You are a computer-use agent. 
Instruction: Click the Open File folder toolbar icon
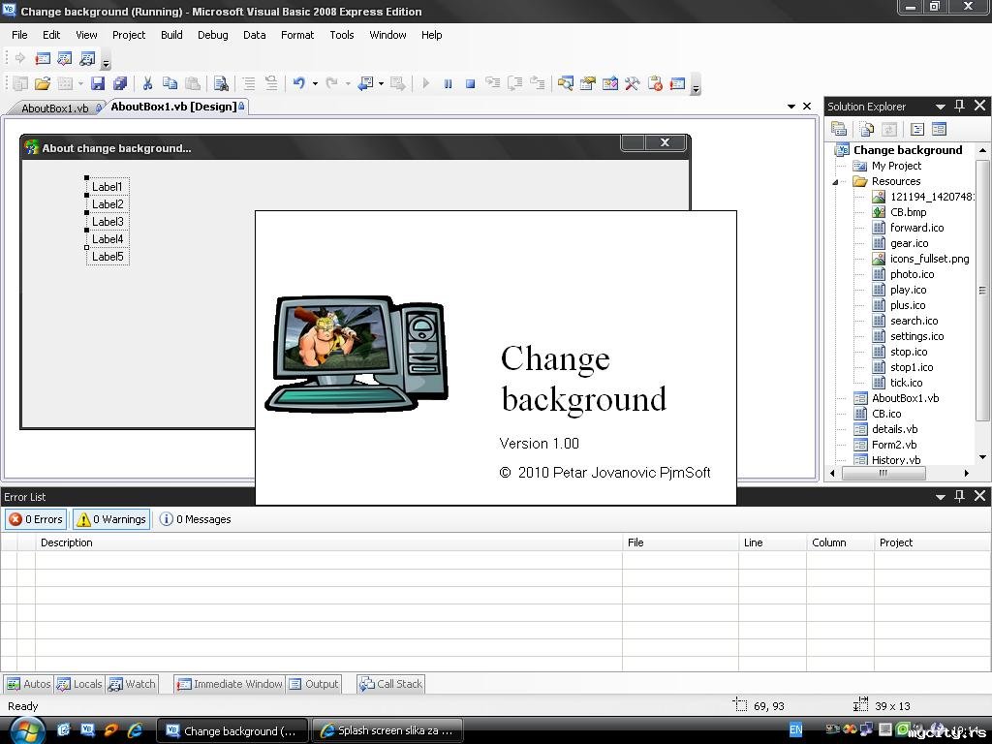43,83
